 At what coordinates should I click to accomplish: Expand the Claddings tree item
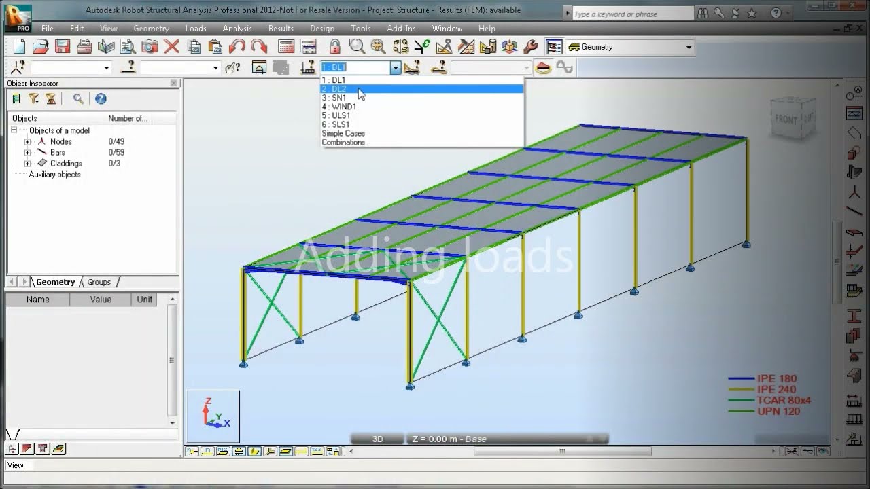[x=27, y=163]
